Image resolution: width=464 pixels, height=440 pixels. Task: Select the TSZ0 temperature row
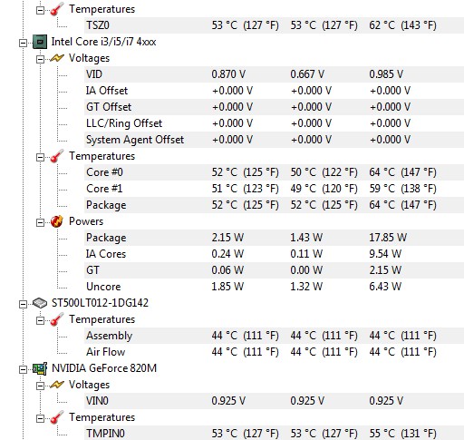[x=274, y=25]
